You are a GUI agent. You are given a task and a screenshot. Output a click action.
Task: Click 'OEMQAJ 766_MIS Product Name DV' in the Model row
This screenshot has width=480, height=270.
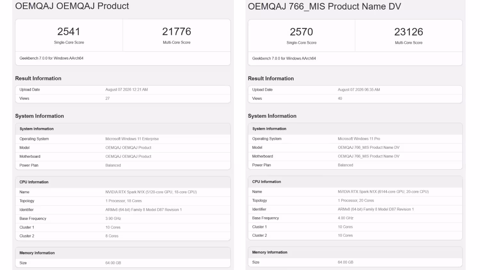pyautogui.click(x=369, y=147)
